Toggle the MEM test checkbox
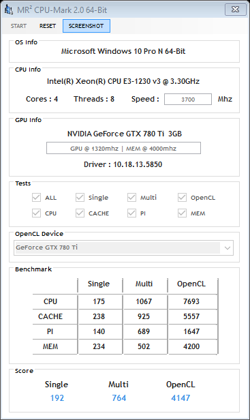 [x=182, y=213]
